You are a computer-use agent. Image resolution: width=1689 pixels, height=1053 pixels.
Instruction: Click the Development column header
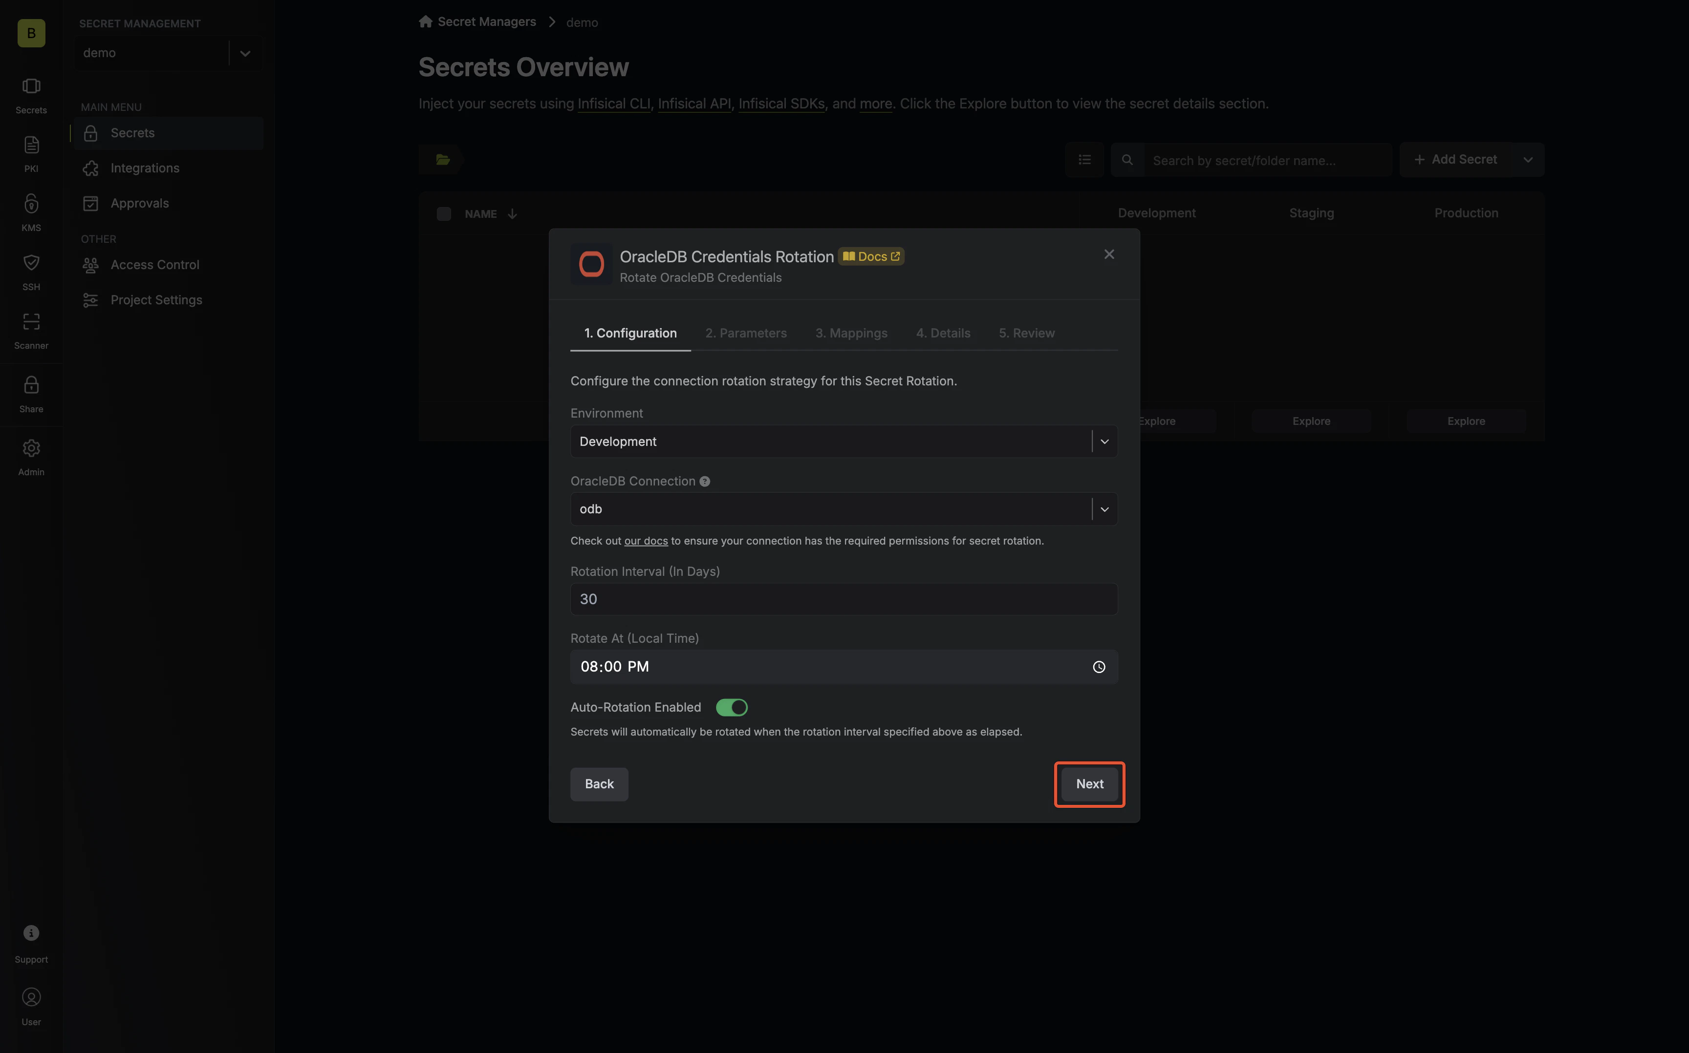(1157, 213)
